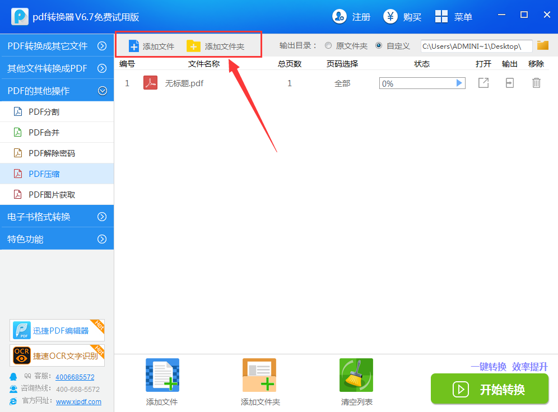Screen dimensions: 558x412
Task: Select the 添加文件 toolbar icon
Action: click(150, 47)
